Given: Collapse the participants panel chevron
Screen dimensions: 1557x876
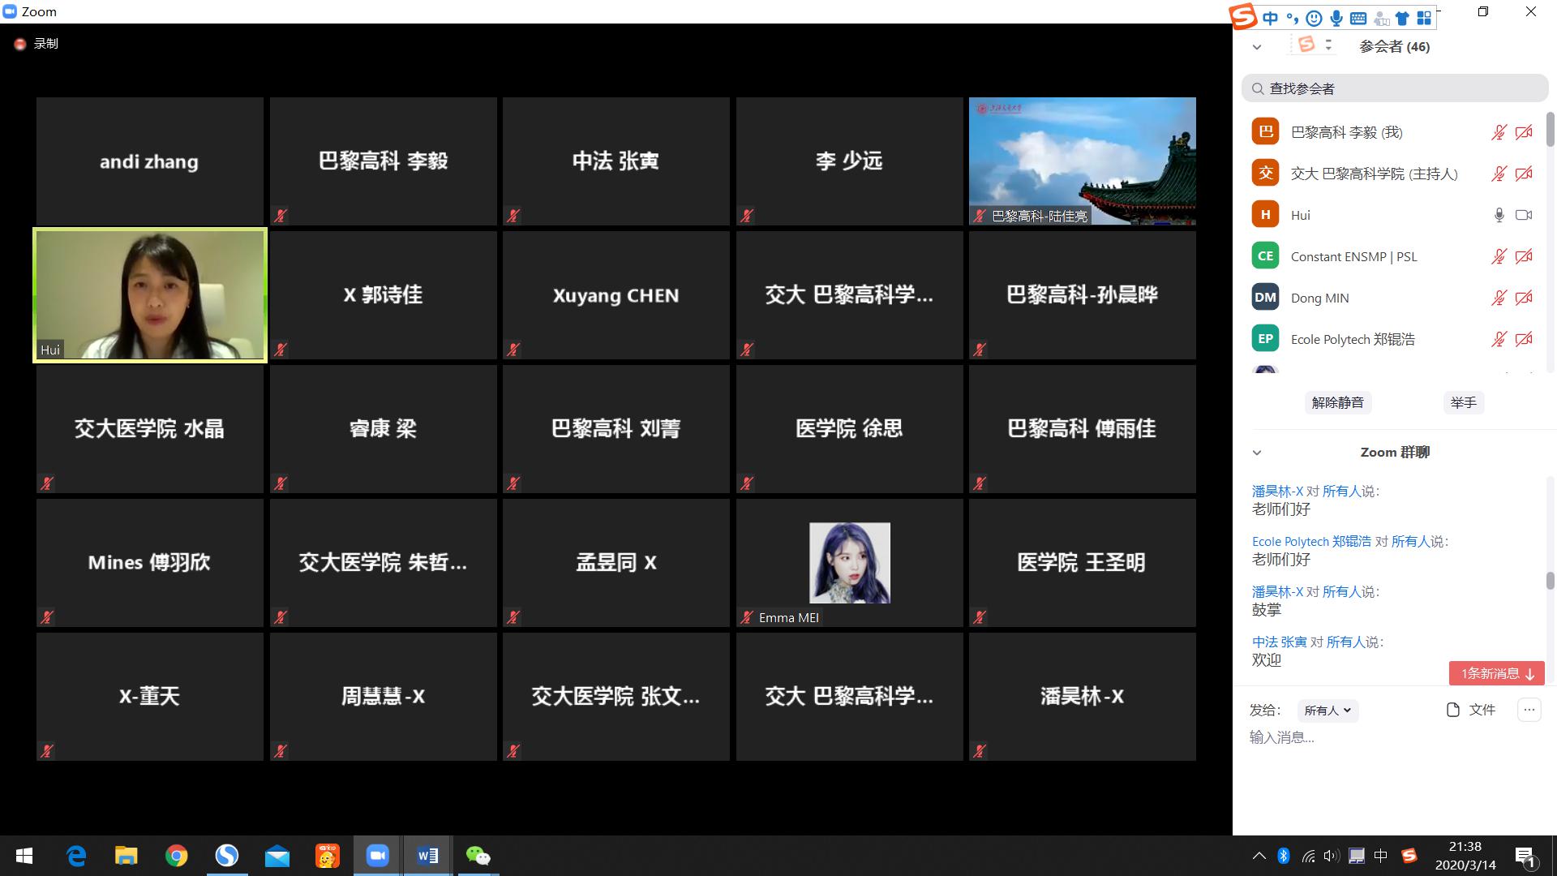Looking at the screenshot, I should coord(1257,47).
